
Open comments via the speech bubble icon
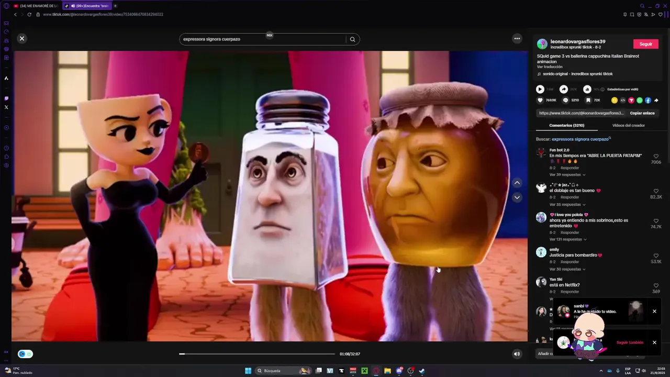click(x=565, y=100)
